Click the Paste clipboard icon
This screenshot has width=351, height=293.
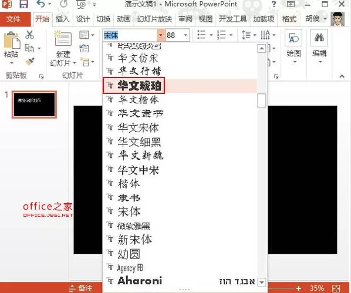tap(12, 41)
